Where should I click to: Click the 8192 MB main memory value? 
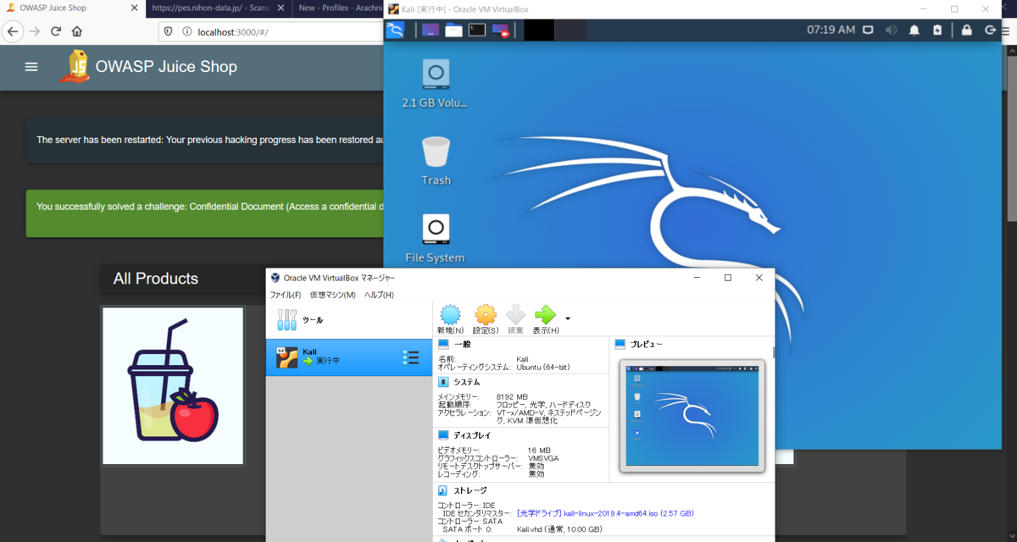(512, 396)
